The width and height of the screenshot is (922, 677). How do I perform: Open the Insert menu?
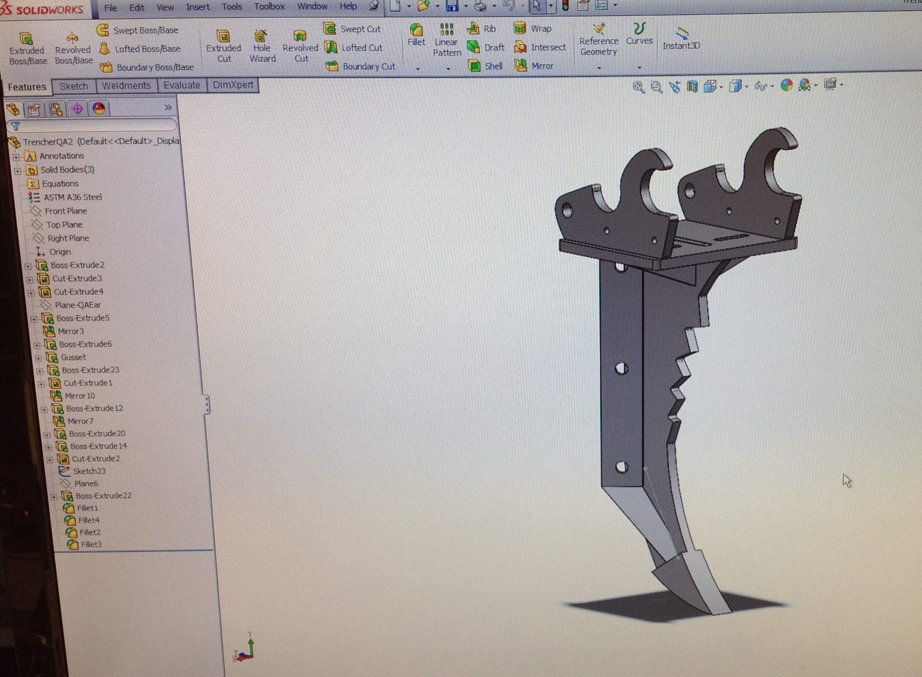pos(197,7)
